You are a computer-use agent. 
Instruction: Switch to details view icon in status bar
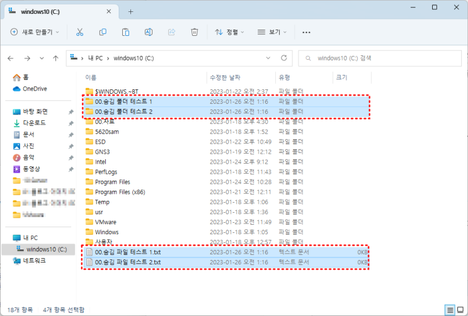point(450,310)
